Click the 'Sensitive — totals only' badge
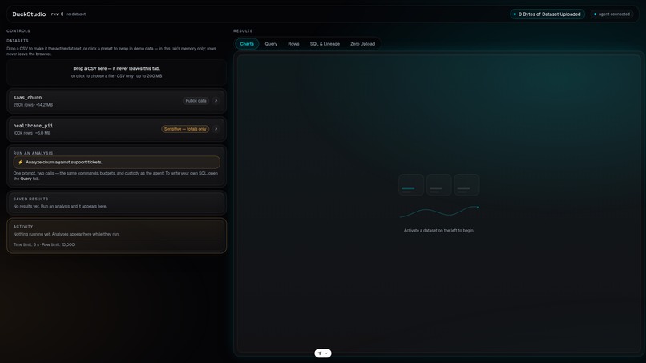 coord(185,129)
